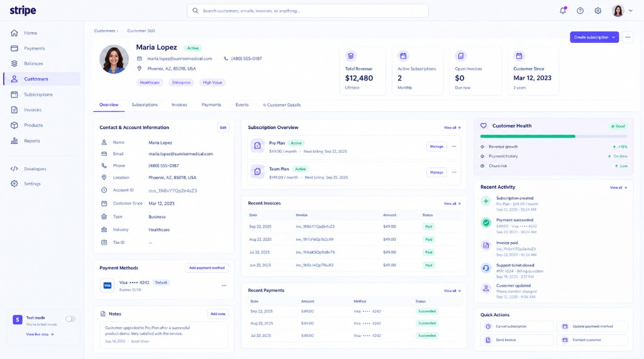Open Subscriptions in the sidebar
This screenshot has height=359, width=644.
42,94
